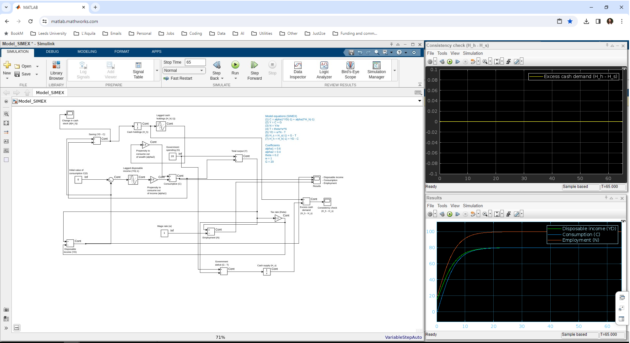Click the Step Back icon
This screenshot has height=343, width=630.
(x=217, y=65)
